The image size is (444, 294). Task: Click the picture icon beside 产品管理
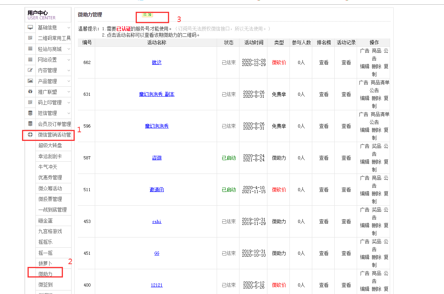30,81
